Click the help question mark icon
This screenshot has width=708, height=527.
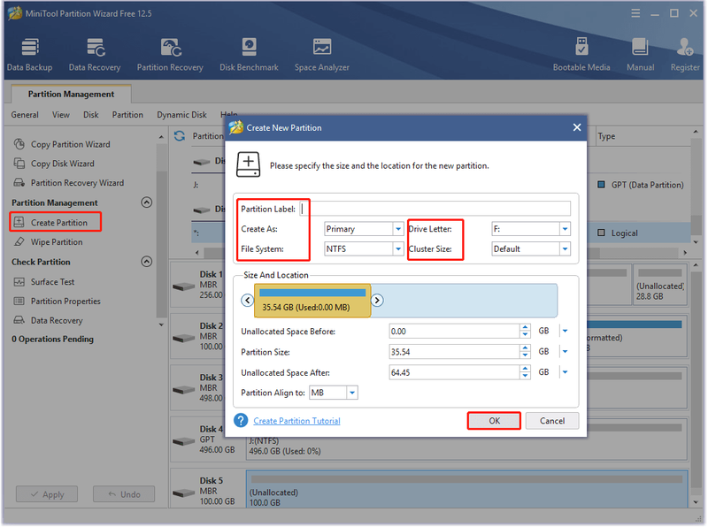click(x=241, y=421)
